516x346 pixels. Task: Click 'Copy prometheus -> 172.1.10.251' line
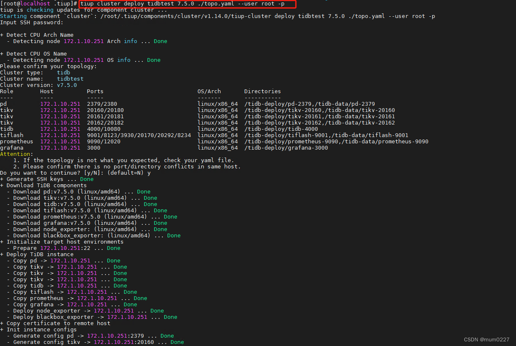coord(77,298)
